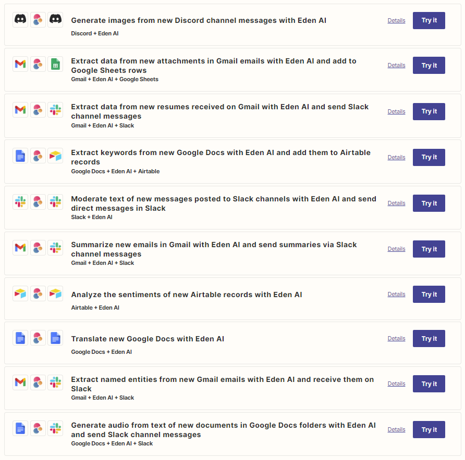Click the Gmail icon in the resumes extraction row
This screenshot has height=460, width=465.
(x=20, y=110)
